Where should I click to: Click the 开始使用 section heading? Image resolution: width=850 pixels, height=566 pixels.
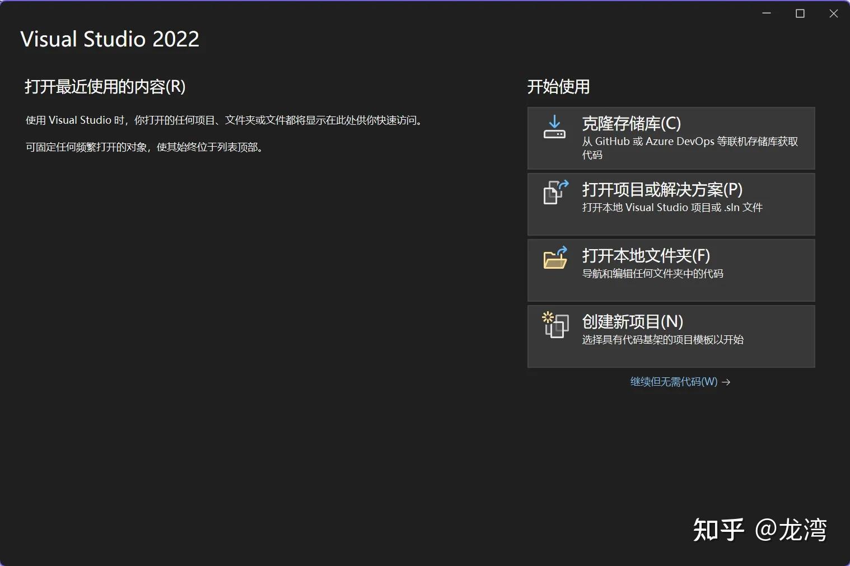pyautogui.click(x=558, y=87)
